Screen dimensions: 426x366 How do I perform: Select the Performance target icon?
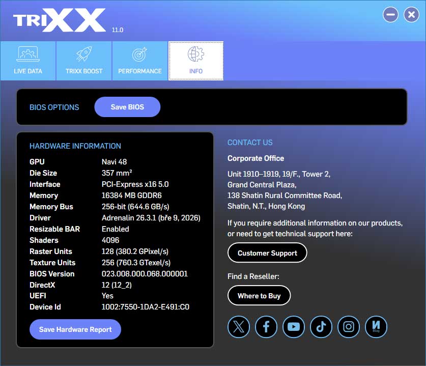(x=139, y=53)
